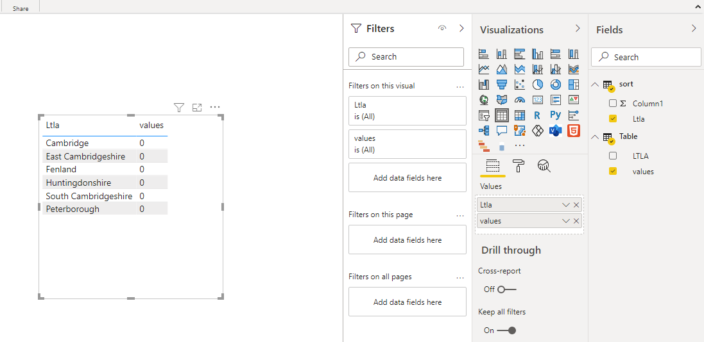704x342 pixels.
Task: Select the decomposition tree visual
Action: [483, 131]
